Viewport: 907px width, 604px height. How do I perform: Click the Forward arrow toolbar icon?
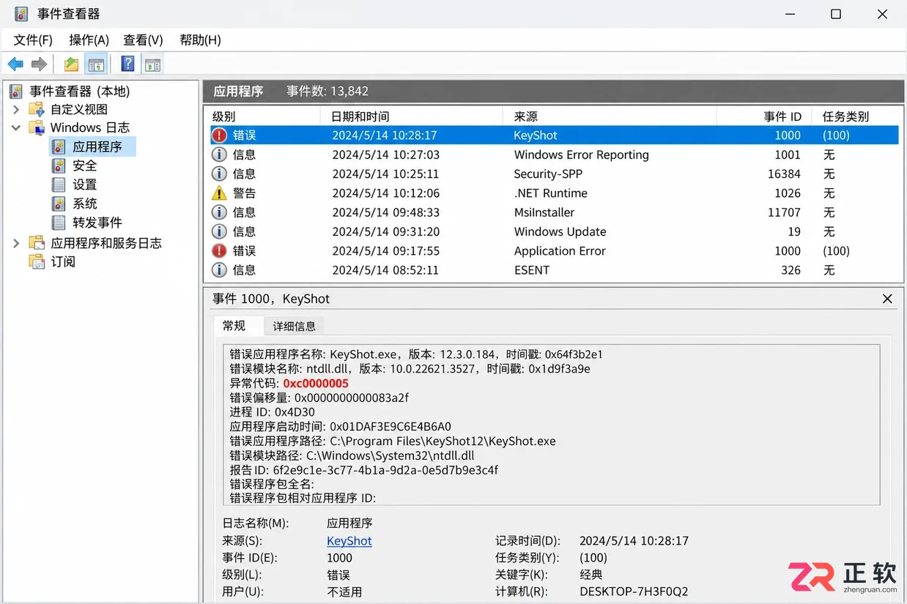click(40, 64)
